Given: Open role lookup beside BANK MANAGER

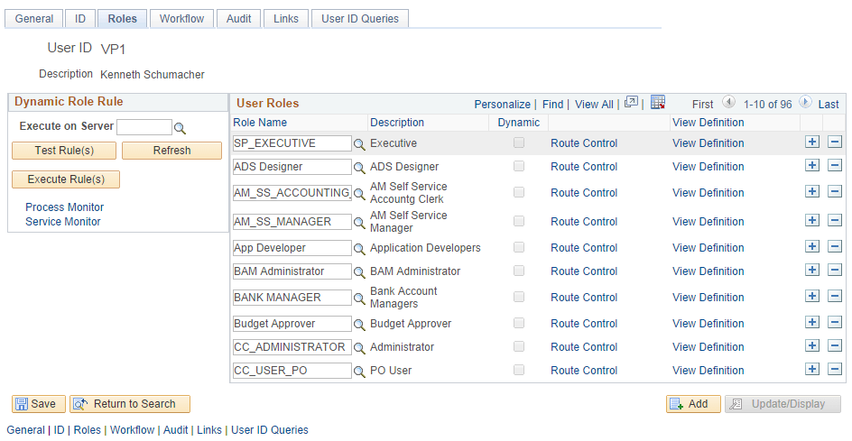Looking at the screenshot, I should click(359, 298).
